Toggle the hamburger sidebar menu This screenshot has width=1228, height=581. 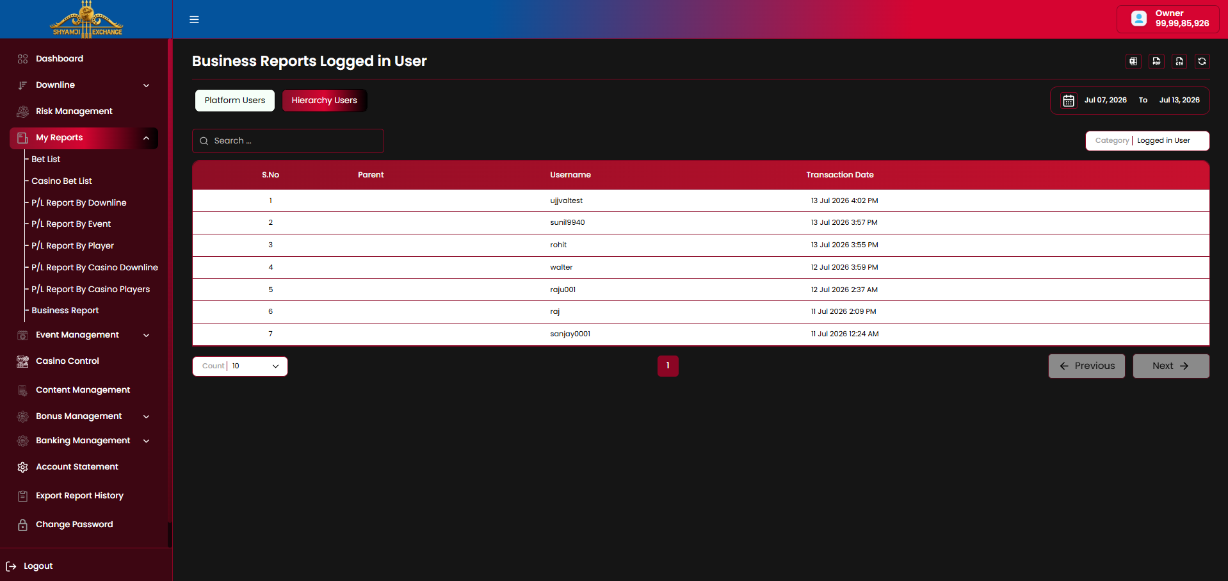point(194,19)
